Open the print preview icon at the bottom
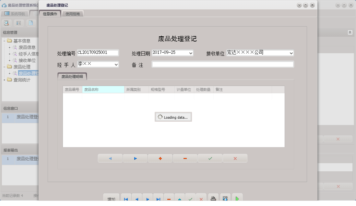This screenshot has height=206, width=356. (225, 199)
